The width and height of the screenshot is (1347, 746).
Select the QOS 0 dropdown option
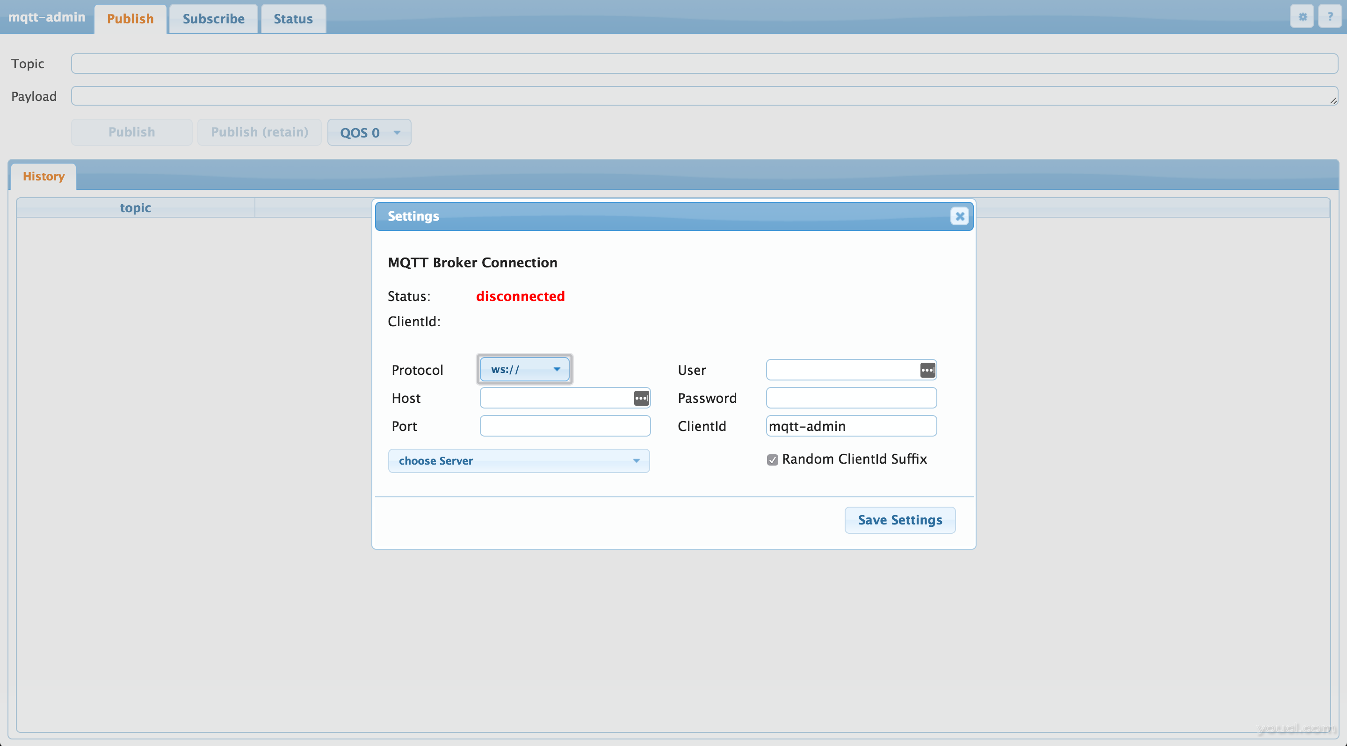click(368, 132)
